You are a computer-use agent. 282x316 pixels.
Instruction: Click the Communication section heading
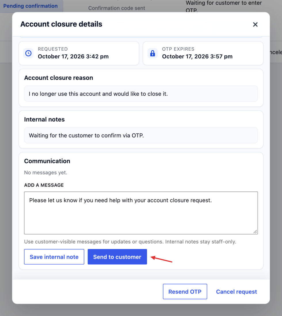coord(47,161)
